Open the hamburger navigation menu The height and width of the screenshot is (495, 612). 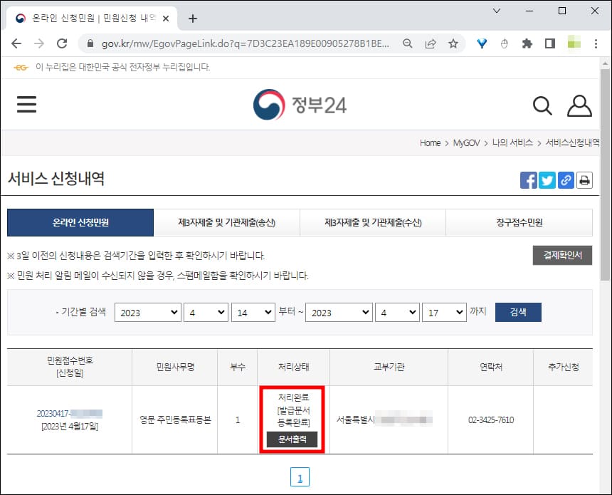coord(26,104)
